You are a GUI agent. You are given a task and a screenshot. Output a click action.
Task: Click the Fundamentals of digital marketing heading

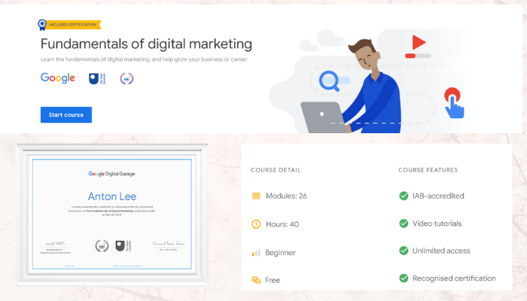(146, 44)
